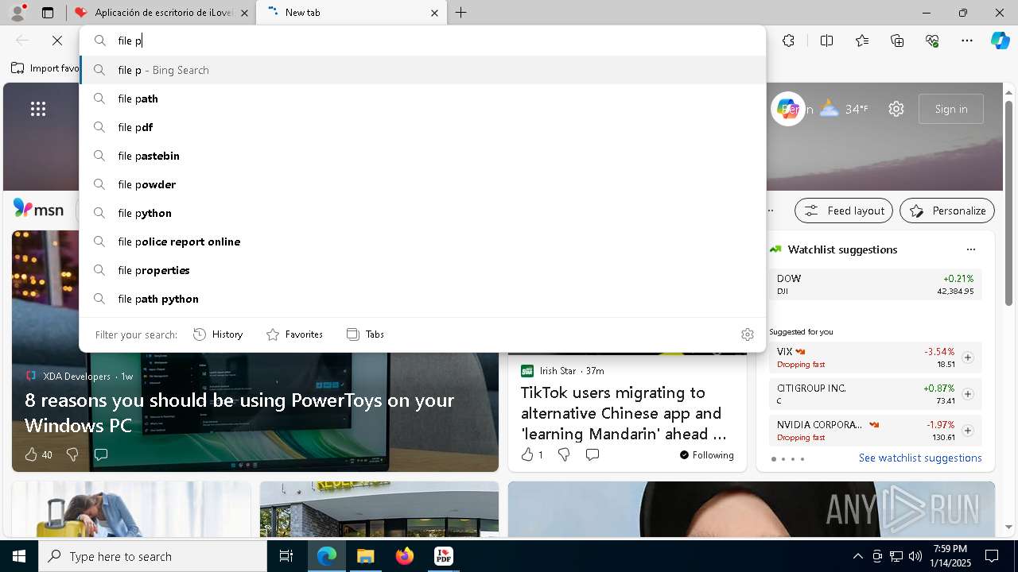Open the weather 34°F widget

[x=844, y=109]
